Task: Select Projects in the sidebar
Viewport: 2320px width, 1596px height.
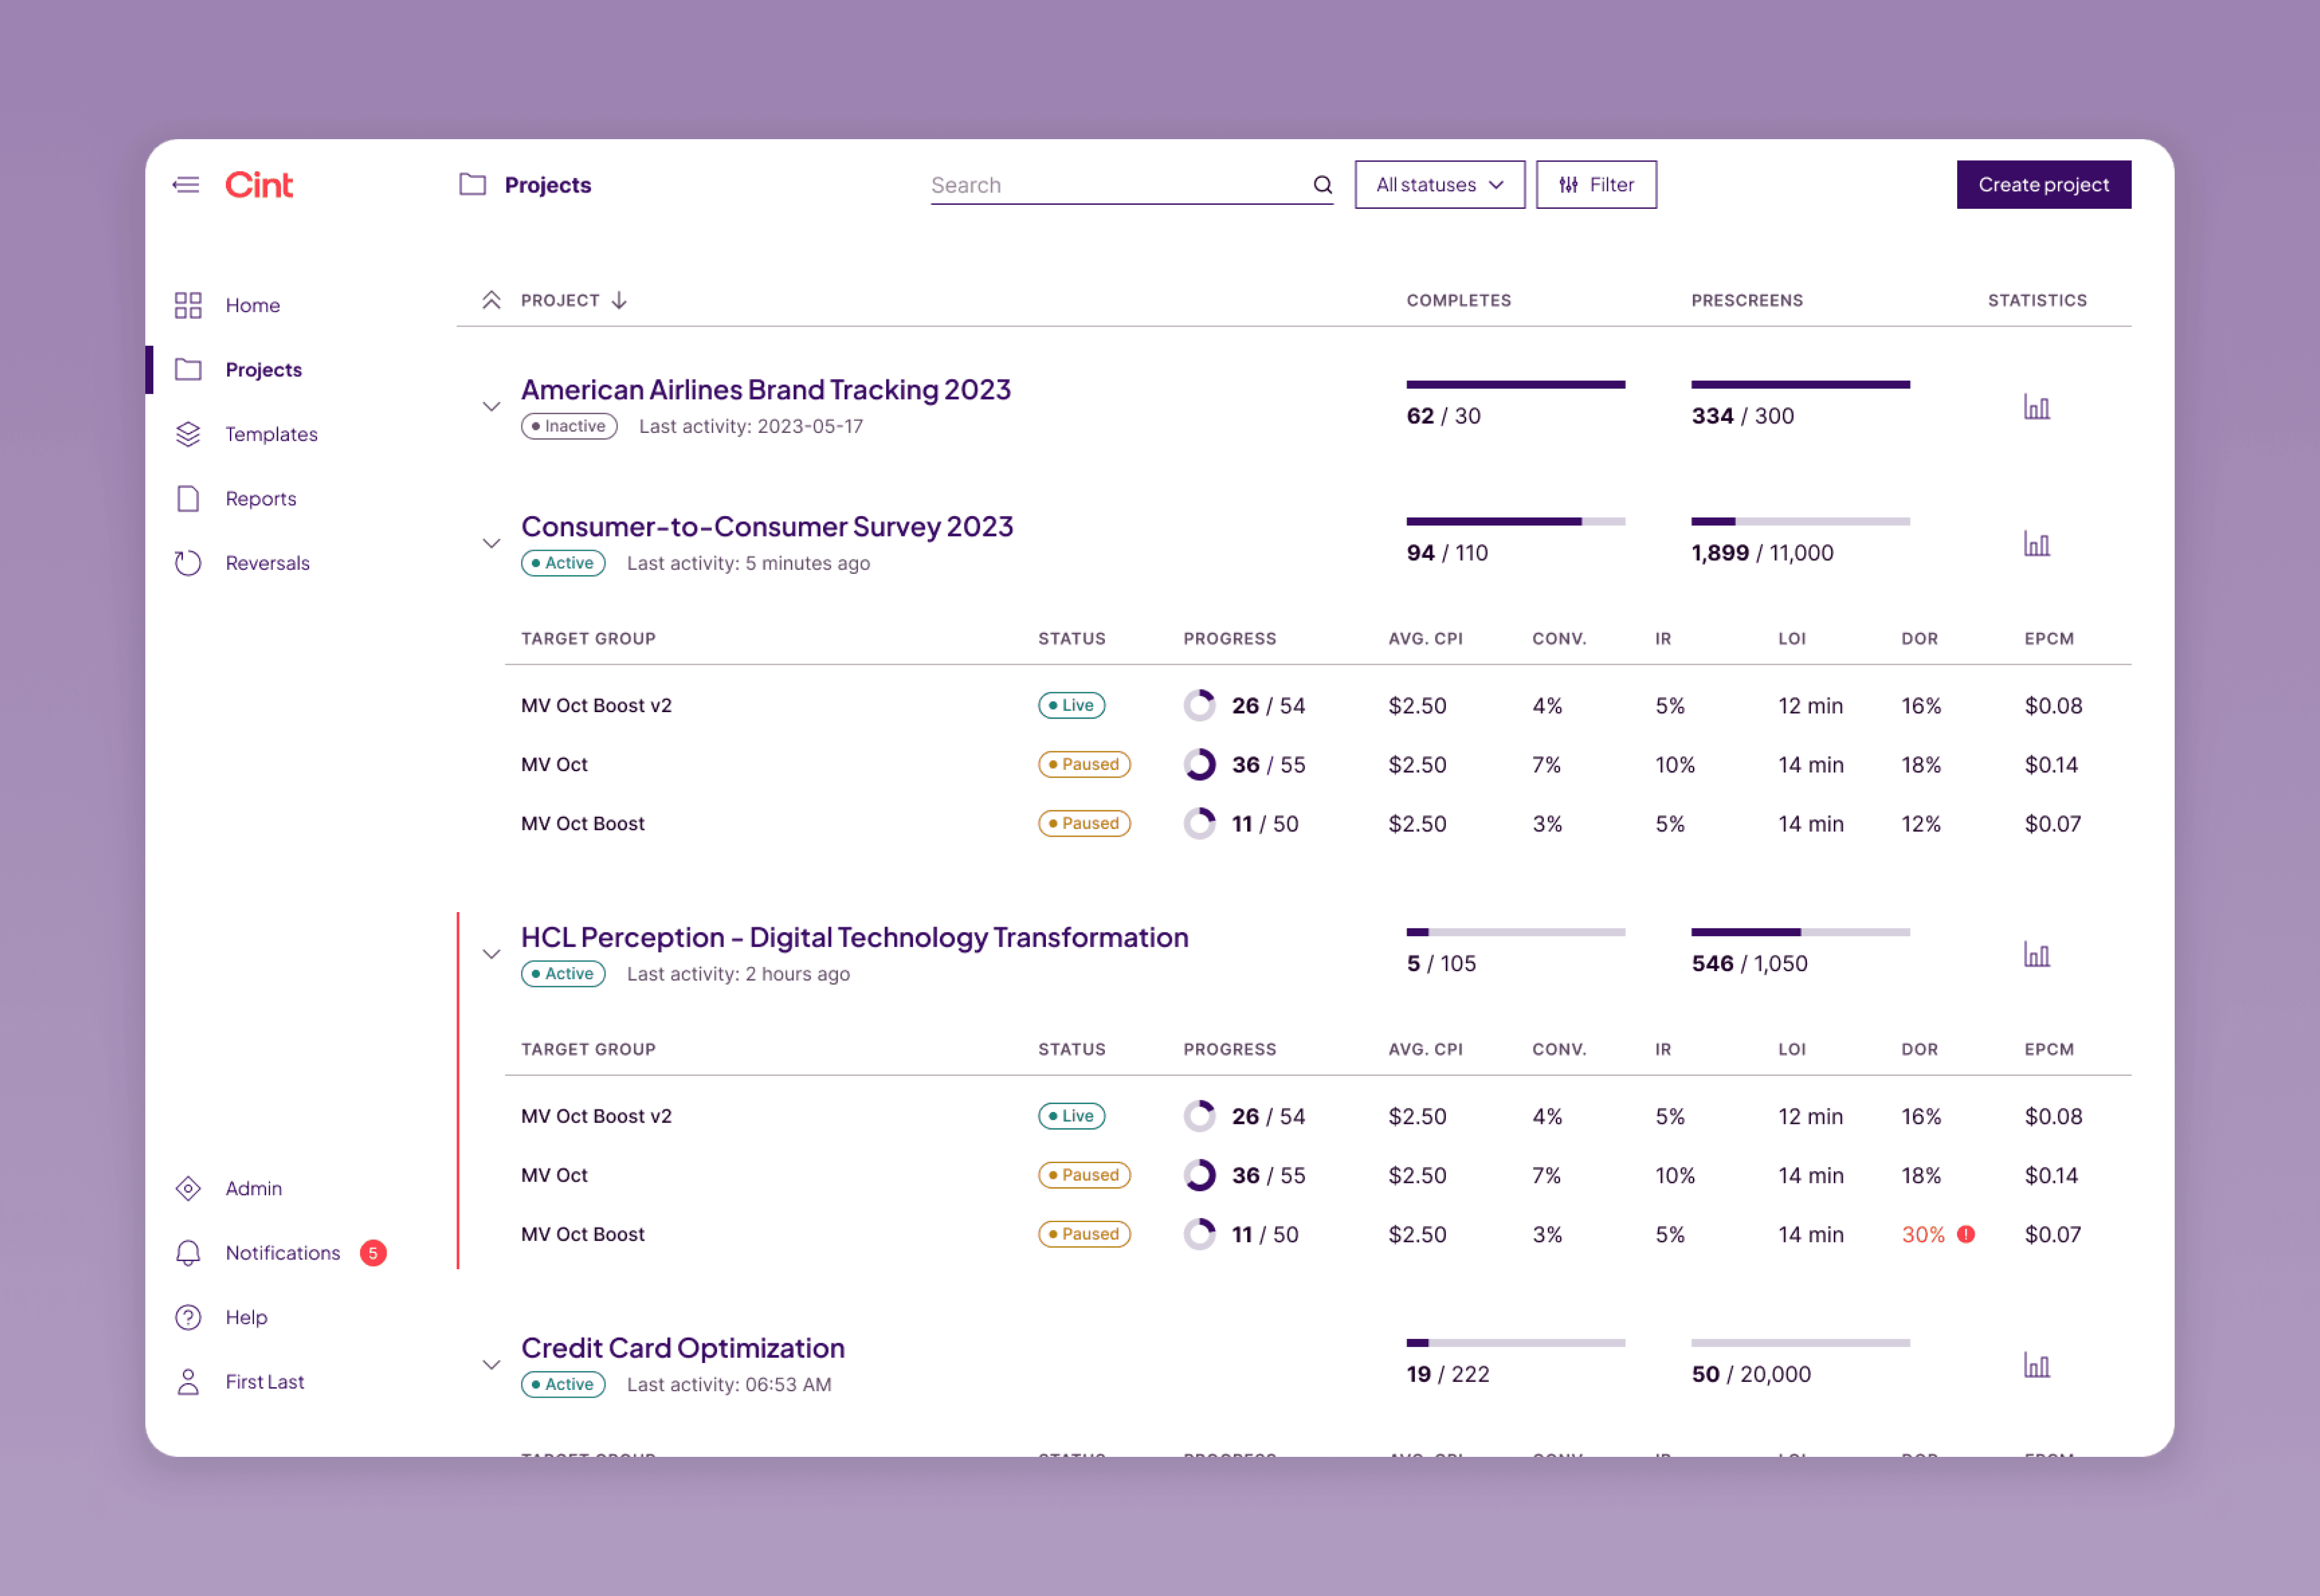Action: (263, 370)
